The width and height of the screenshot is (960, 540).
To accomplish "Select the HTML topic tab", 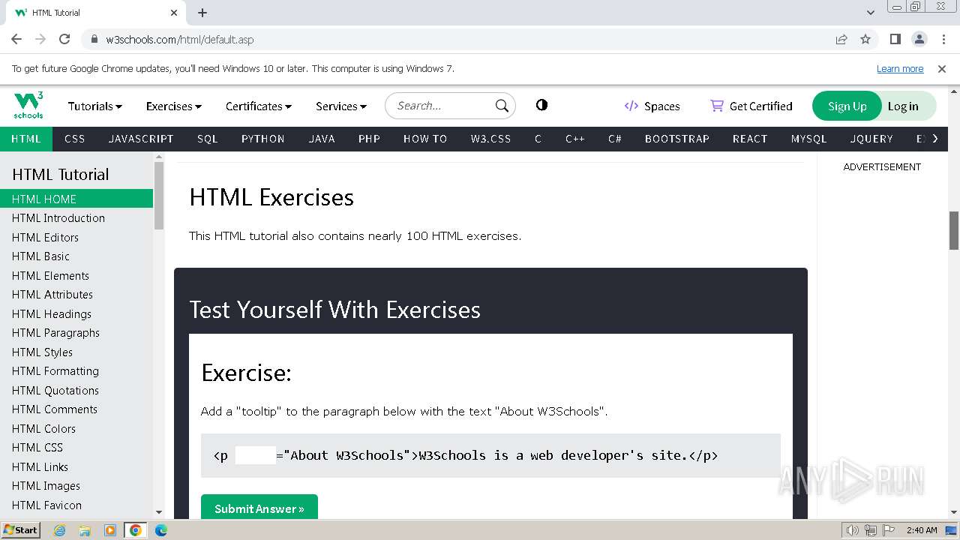I will [26, 139].
